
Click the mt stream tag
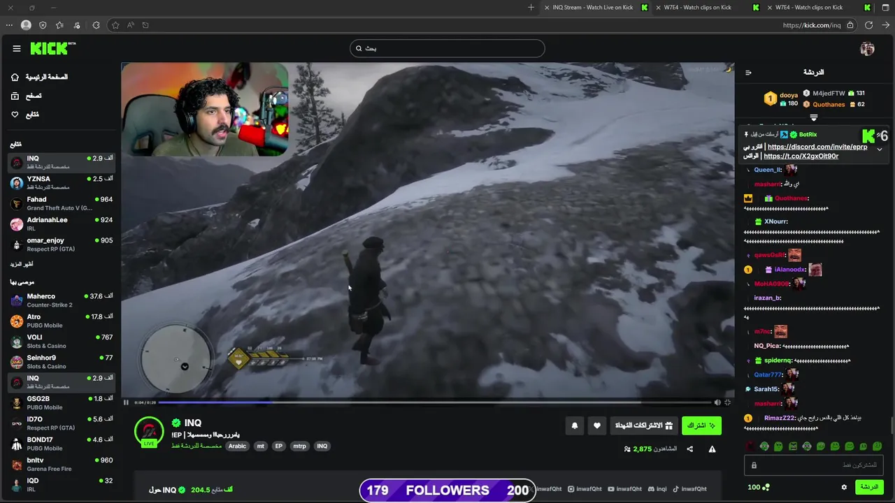click(x=260, y=446)
